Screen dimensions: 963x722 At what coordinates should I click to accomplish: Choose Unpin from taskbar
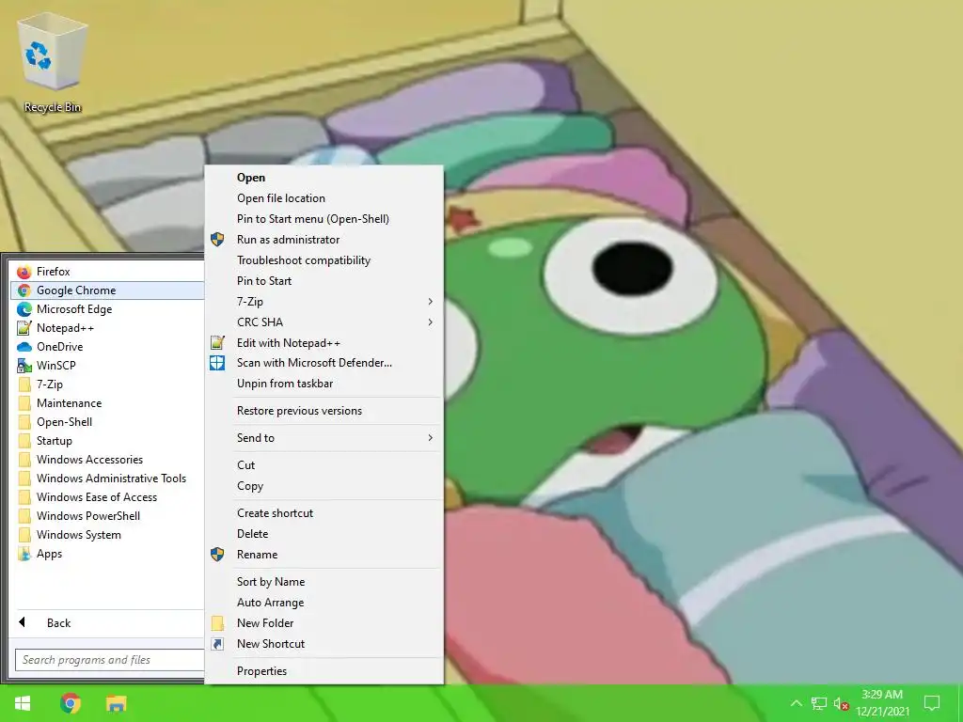[x=324, y=384]
